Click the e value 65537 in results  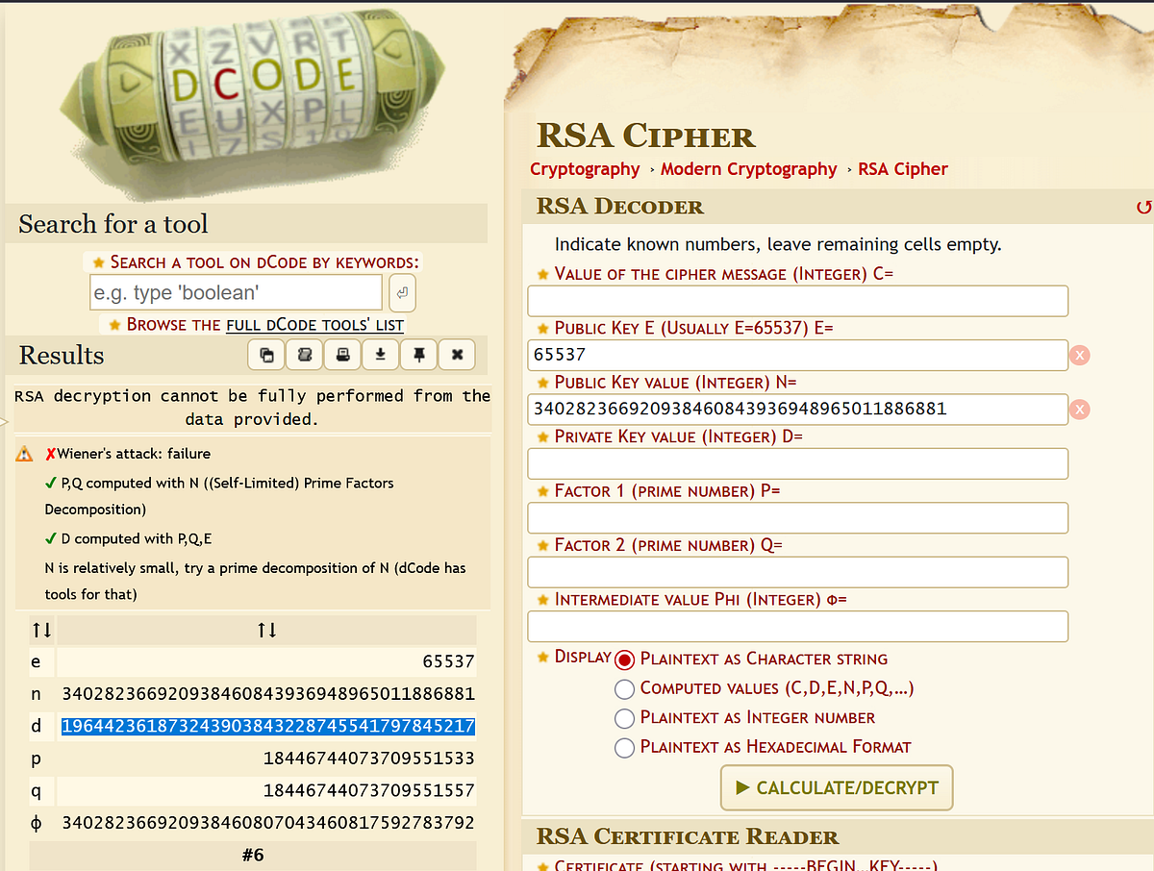[x=449, y=661]
